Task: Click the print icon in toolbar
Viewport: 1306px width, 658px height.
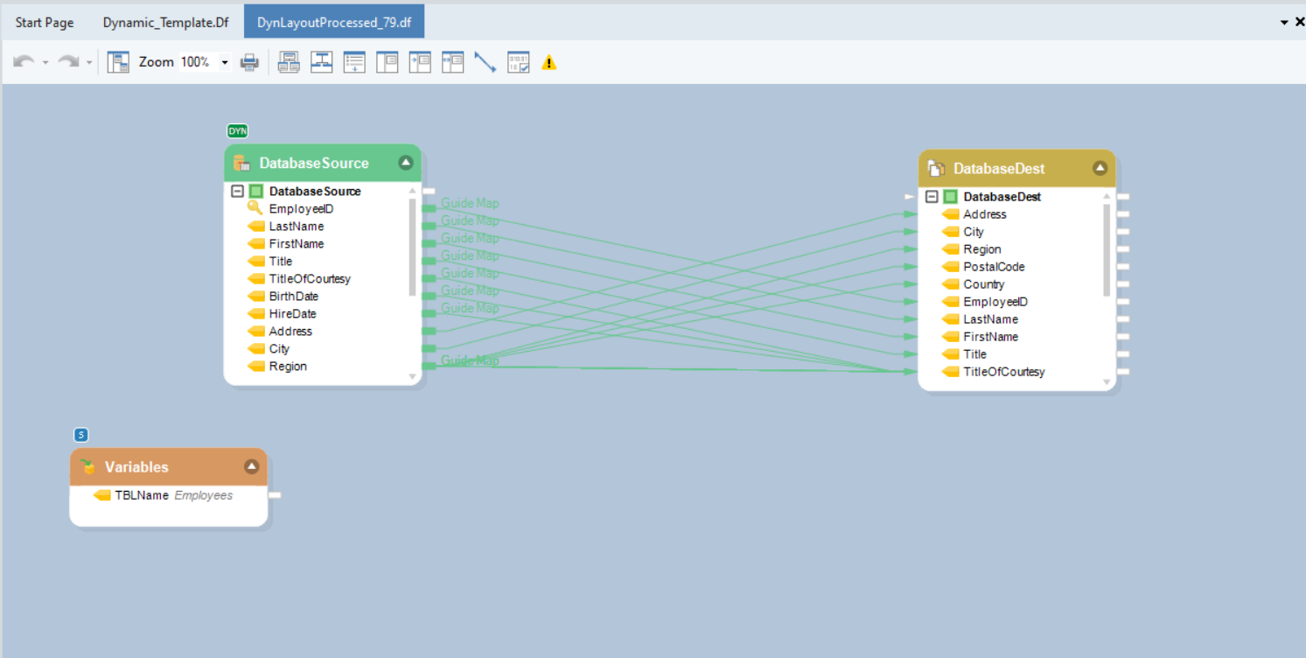Action: click(249, 62)
